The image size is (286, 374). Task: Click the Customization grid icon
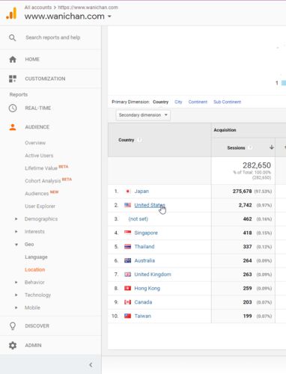13,79
